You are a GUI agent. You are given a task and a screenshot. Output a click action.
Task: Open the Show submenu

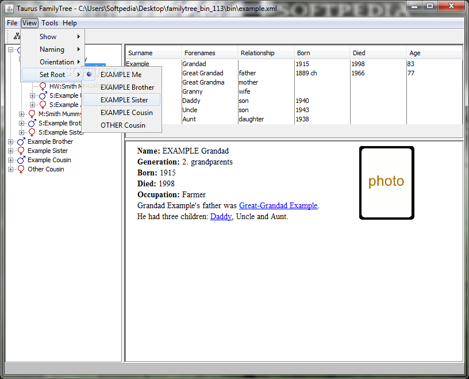[53, 37]
